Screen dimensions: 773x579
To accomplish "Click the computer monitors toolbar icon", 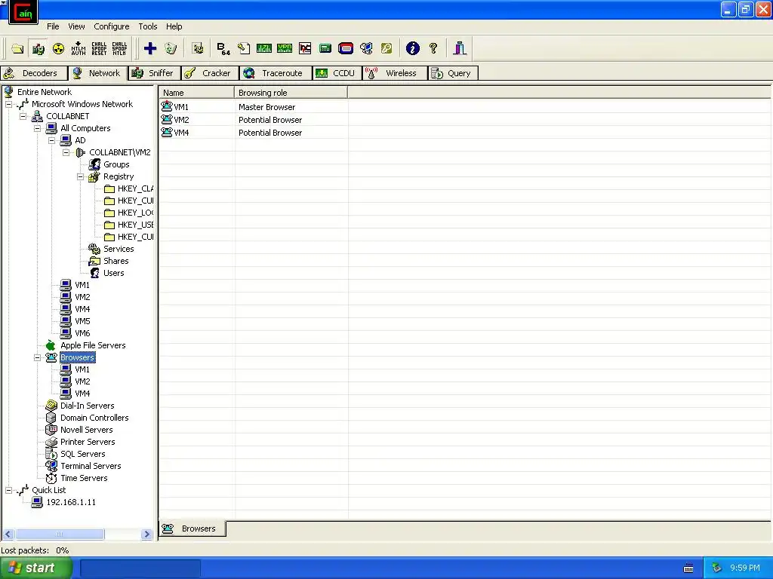I will click(x=366, y=48).
